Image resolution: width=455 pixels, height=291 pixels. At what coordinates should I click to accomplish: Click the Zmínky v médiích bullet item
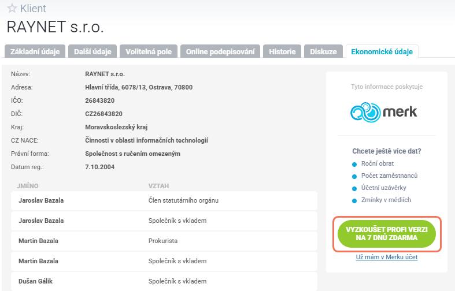(x=386, y=200)
